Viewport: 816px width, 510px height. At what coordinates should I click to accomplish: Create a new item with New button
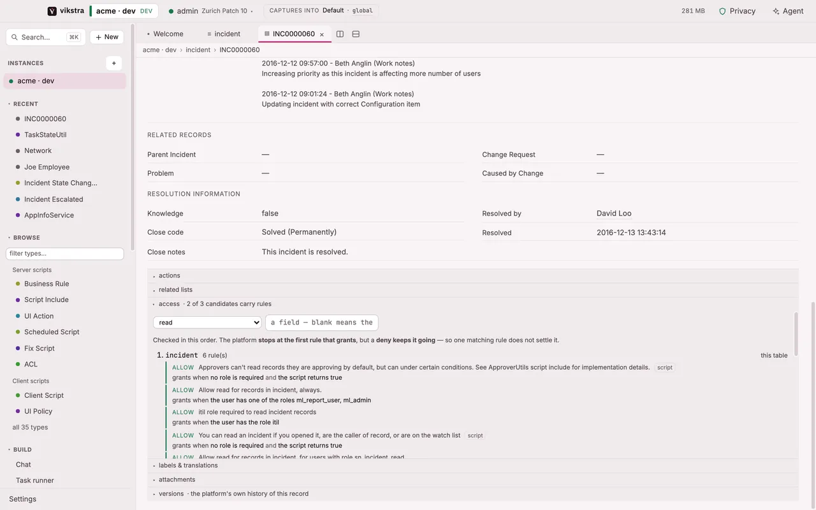[107, 37]
